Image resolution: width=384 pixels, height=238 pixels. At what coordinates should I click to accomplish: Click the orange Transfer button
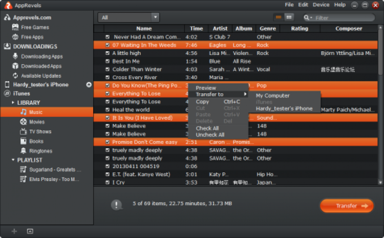[x=347, y=206]
